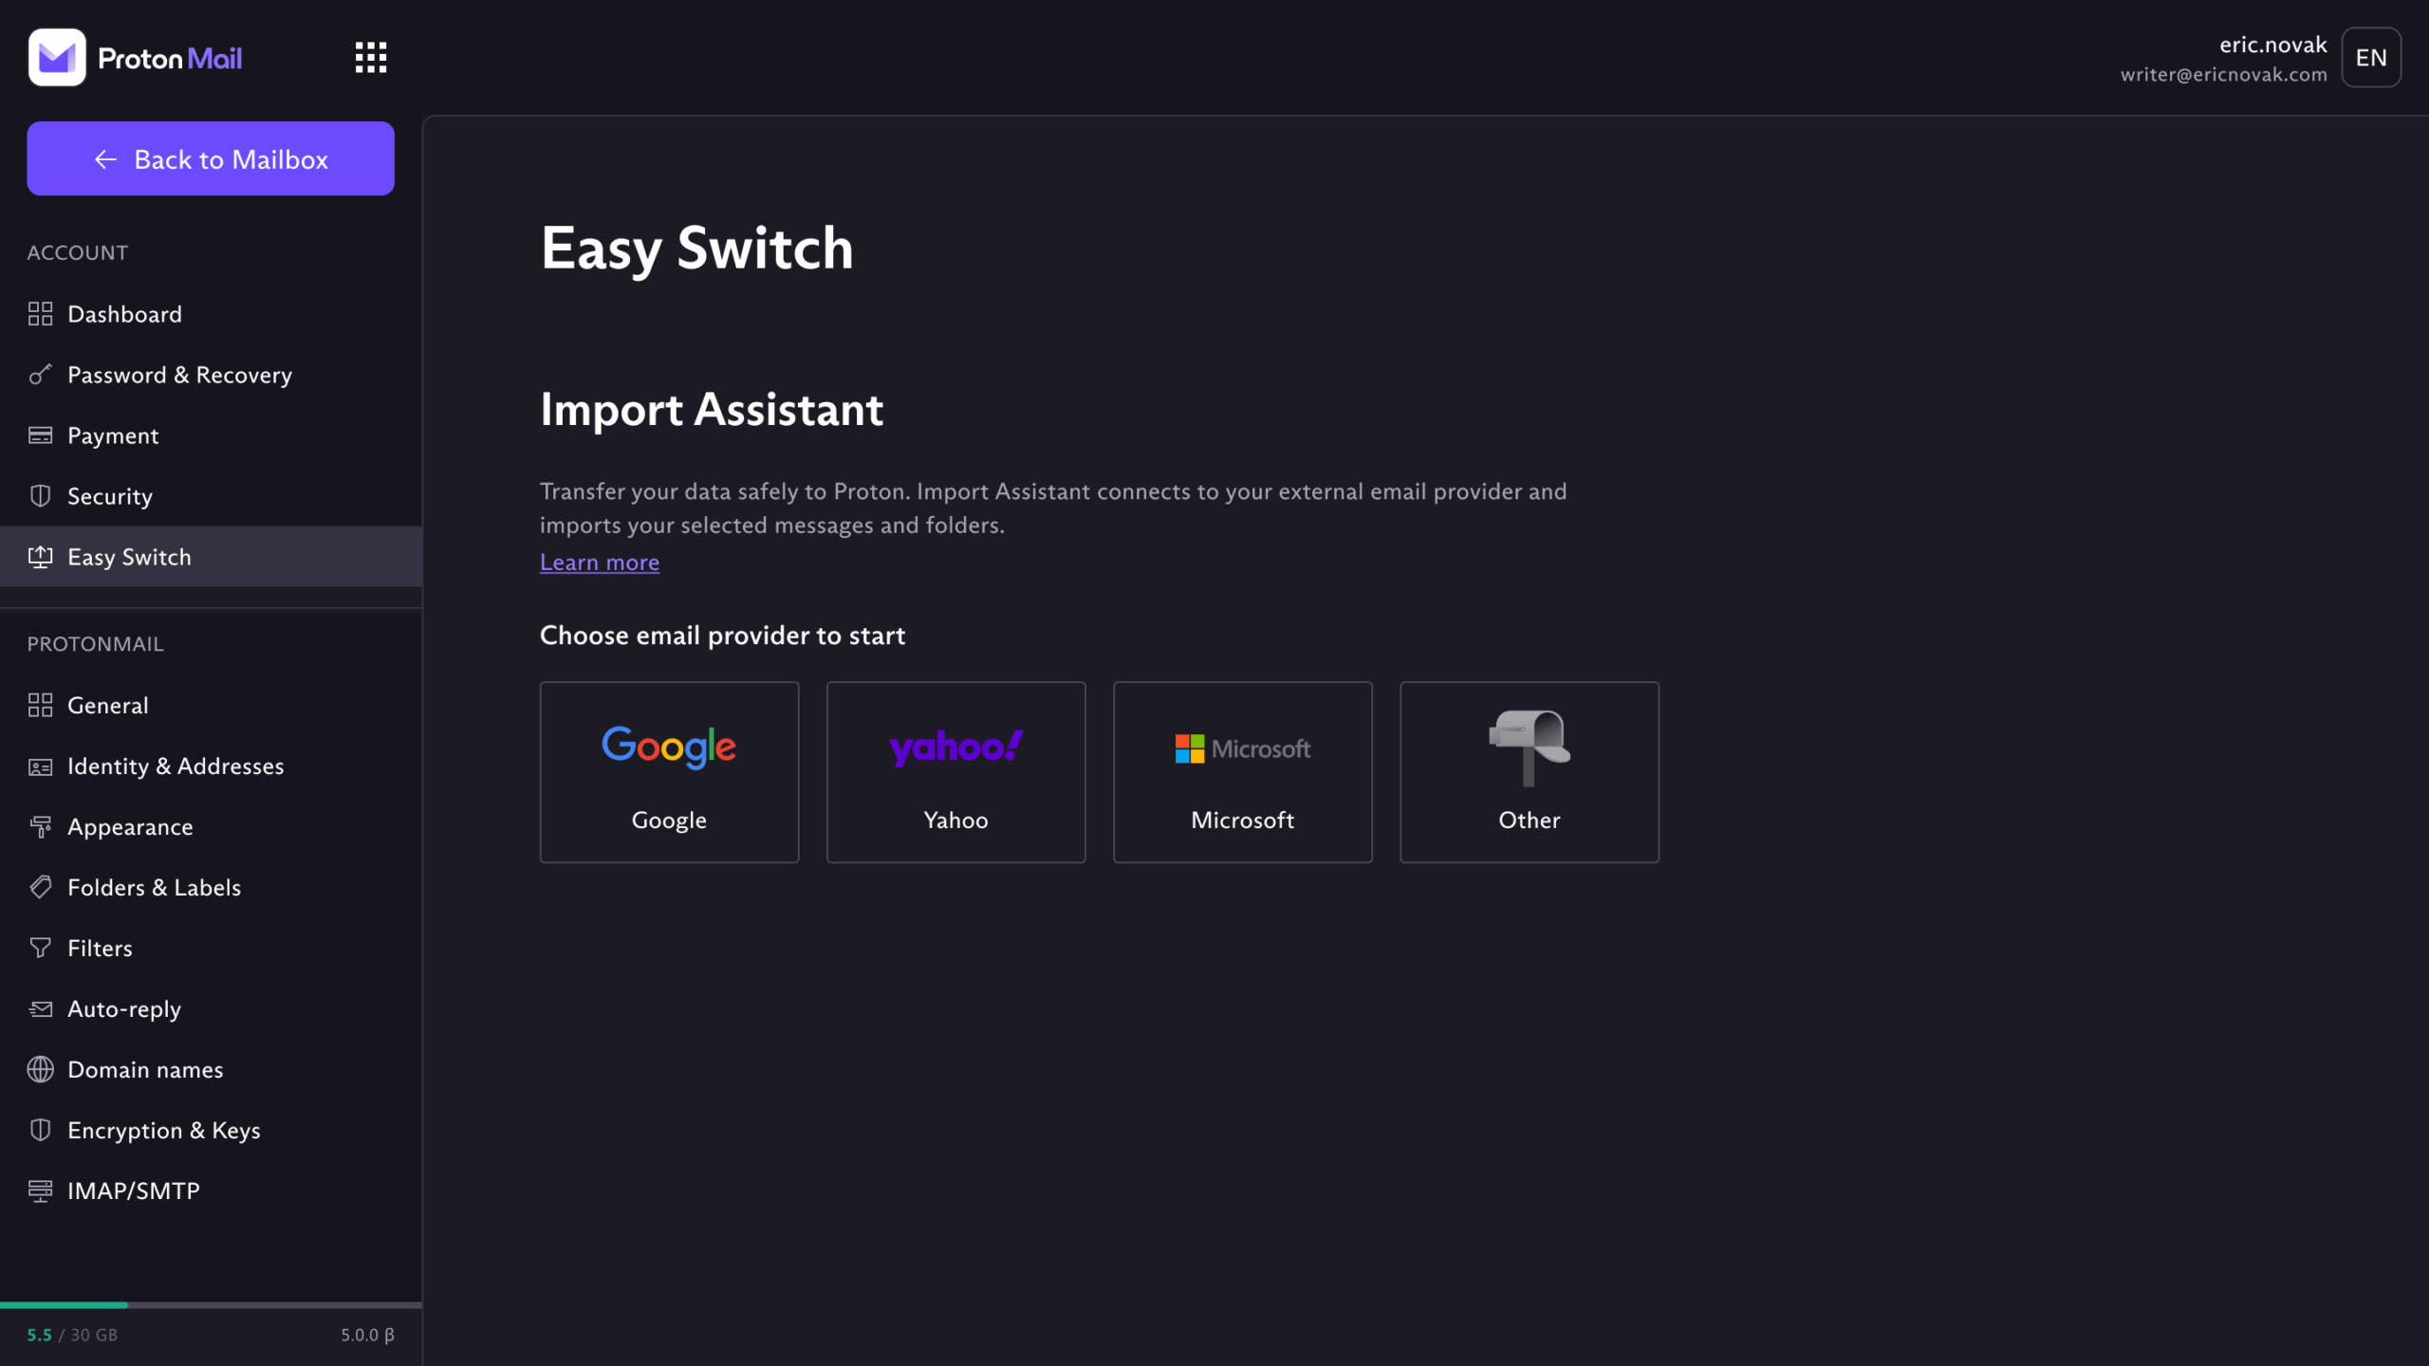
Task: Click Back to Mailbox button
Action: (211, 158)
